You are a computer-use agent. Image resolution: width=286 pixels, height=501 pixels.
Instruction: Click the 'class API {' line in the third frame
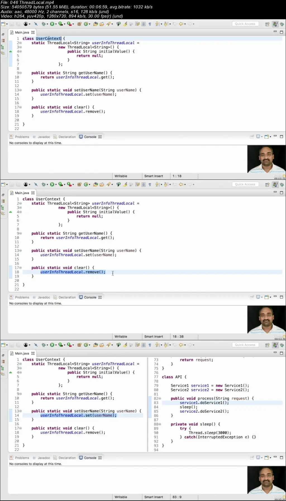pyautogui.click(x=174, y=377)
